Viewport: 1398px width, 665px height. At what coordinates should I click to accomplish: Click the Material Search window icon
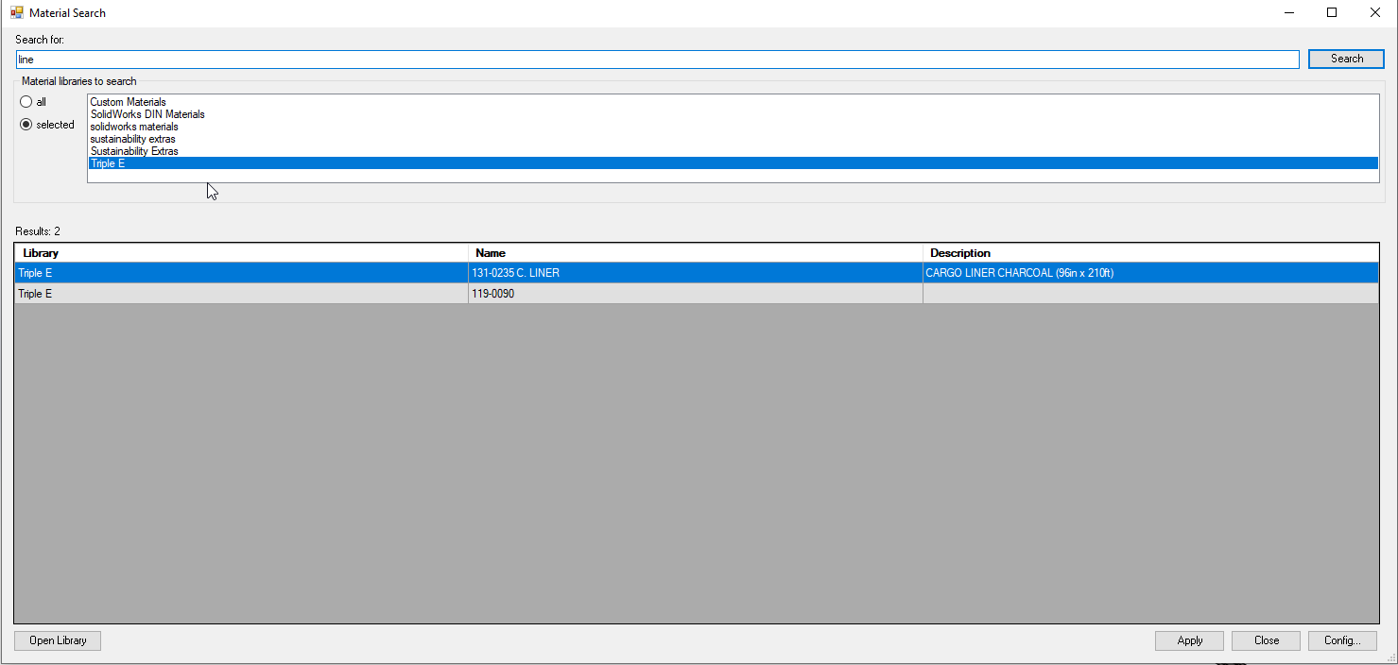(x=16, y=12)
